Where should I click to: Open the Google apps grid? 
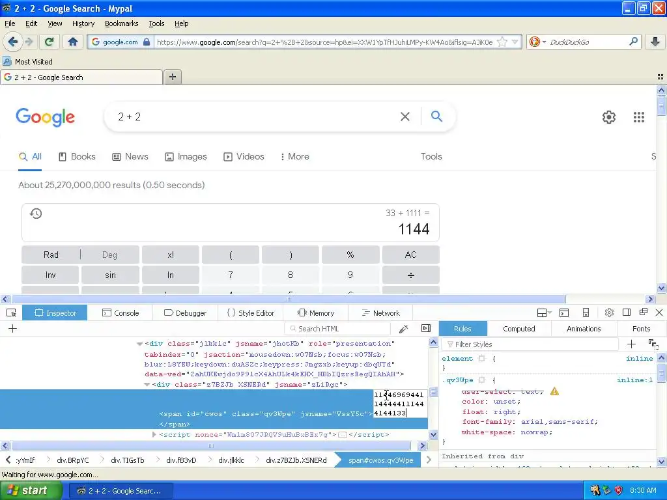(638, 117)
